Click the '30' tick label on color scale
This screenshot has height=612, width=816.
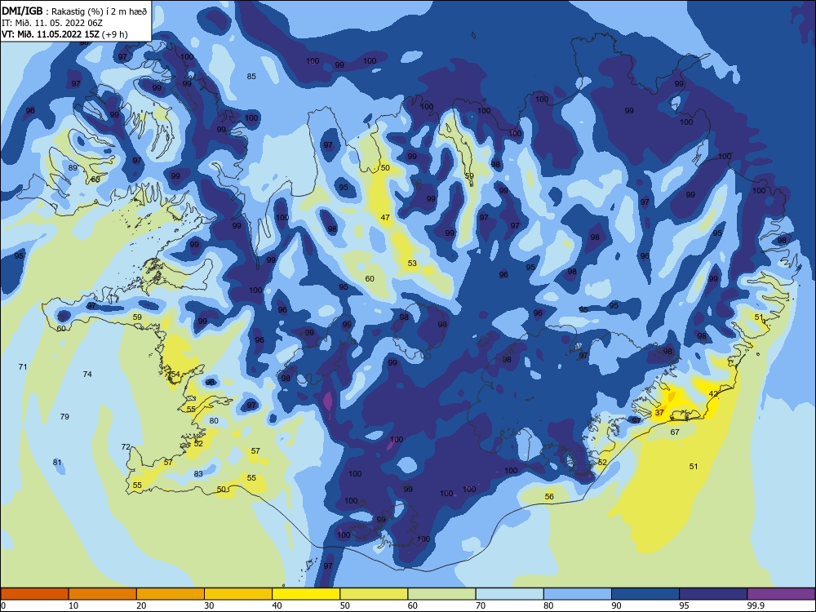tap(209, 605)
